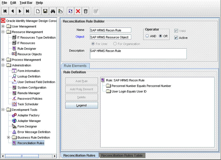The image size is (221, 160).
Task: Click the notes toolbar icon beside binoculars
Action: point(60,11)
